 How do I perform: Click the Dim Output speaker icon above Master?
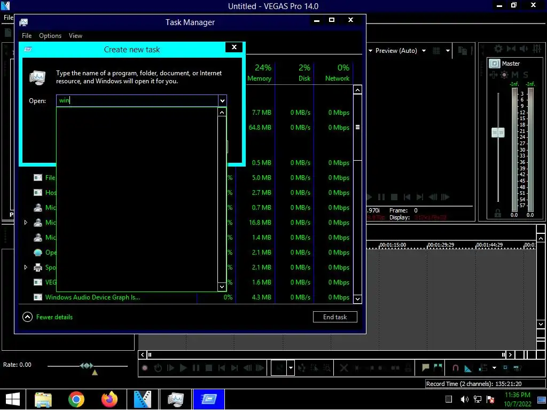pyautogui.click(x=523, y=49)
